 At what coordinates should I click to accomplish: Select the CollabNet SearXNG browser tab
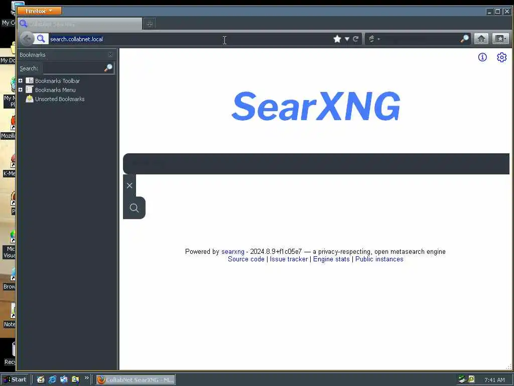[80, 24]
